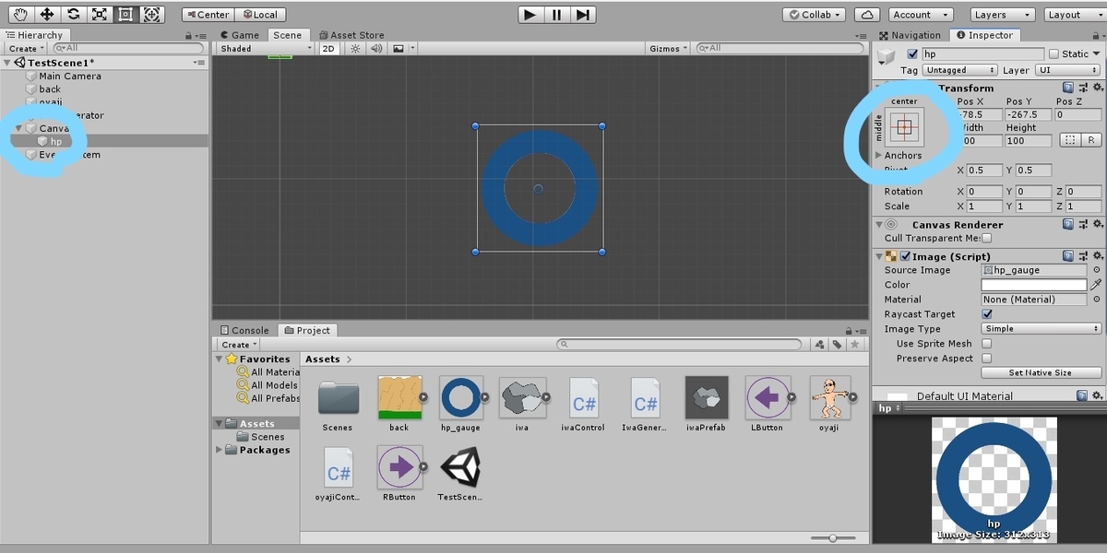Viewport: 1107px width, 553px height.
Task: Open the Image Type dropdown
Action: coord(1042,329)
